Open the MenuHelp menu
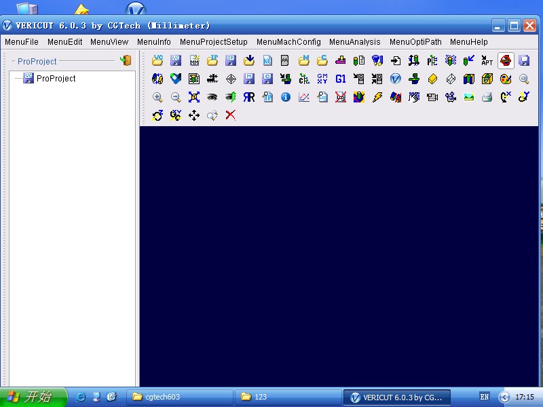The image size is (543, 407). [469, 42]
